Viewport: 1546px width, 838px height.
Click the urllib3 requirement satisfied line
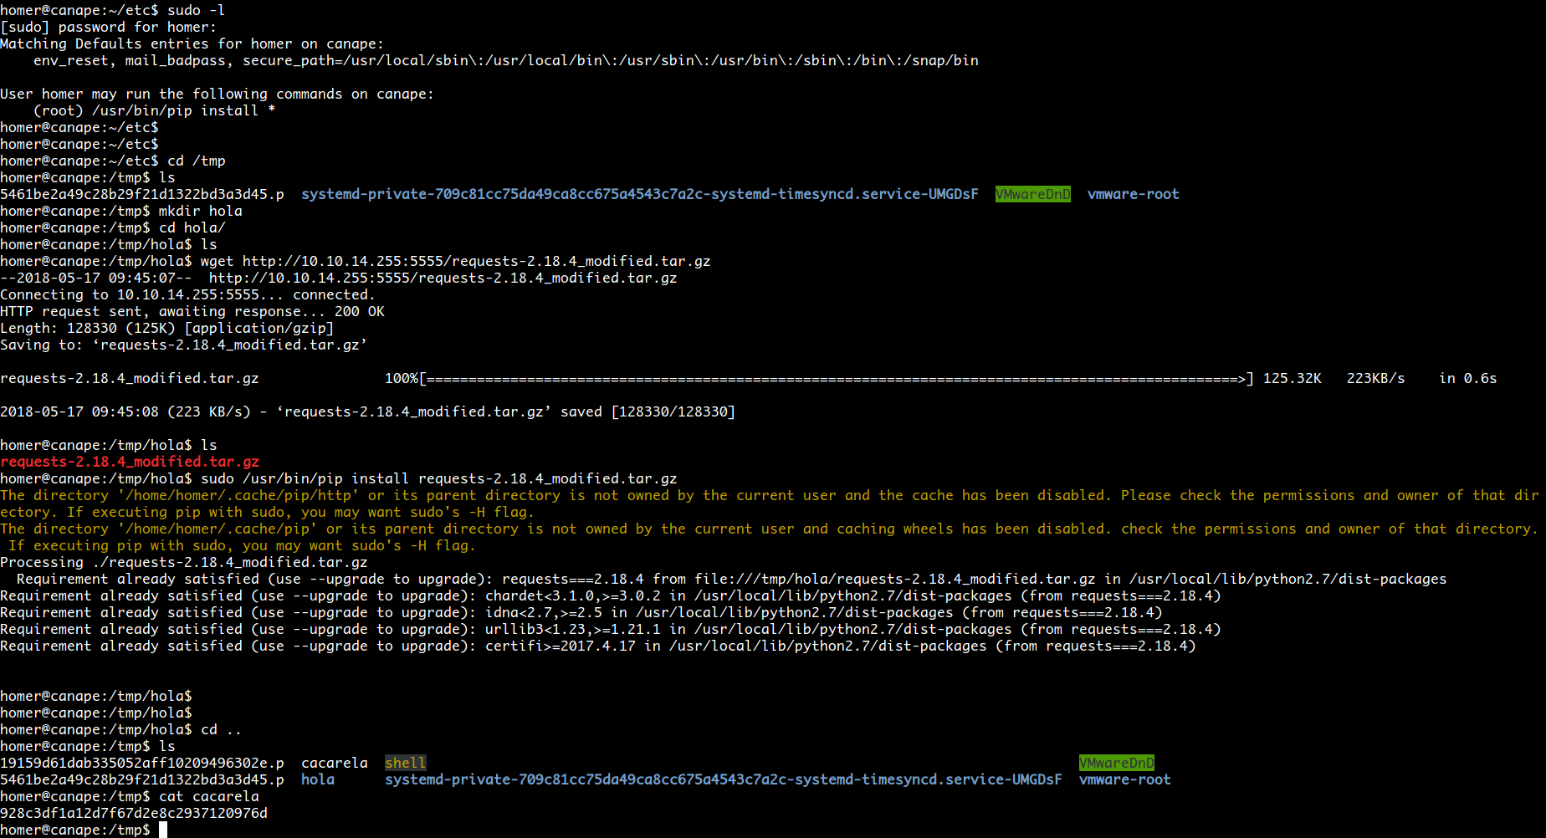[x=611, y=629]
